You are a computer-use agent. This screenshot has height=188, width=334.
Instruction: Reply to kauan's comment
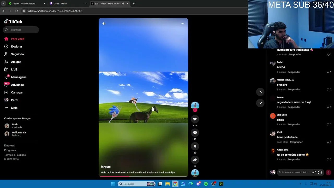point(294,107)
